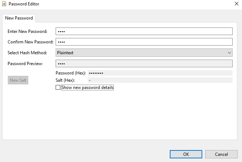Click the 'Enter New Password:' label
Screen dimensions: 242x162
pyautogui.click(x=27, y=32)
